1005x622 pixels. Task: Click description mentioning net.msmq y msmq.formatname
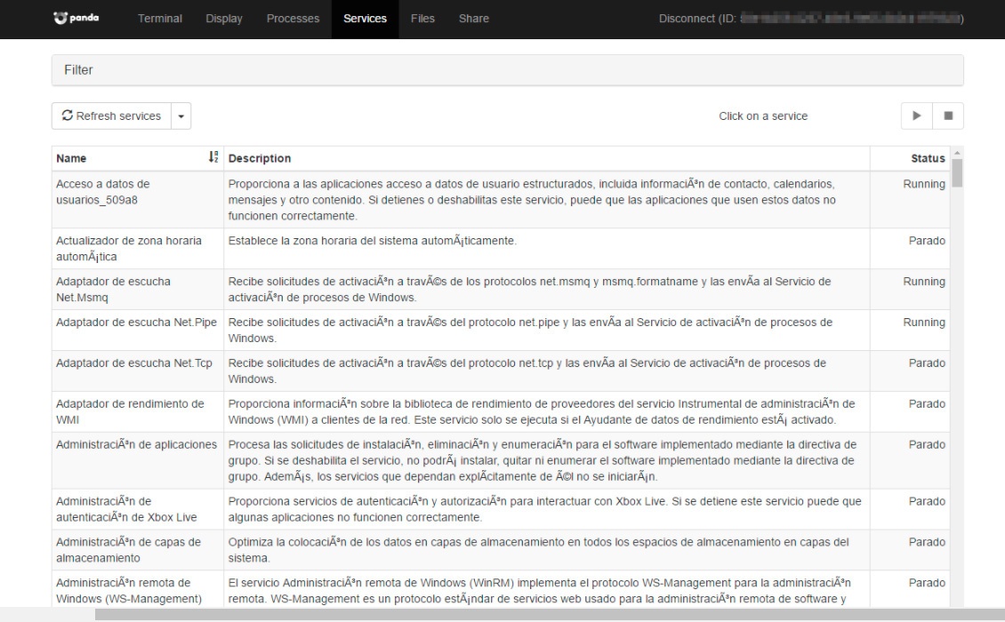click(529, 289)
